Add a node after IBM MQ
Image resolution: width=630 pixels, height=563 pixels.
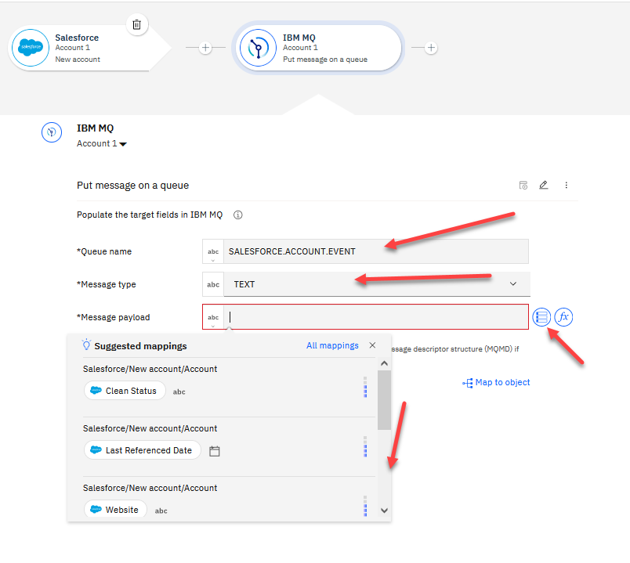pyautogui.click(x=430, y=48)
